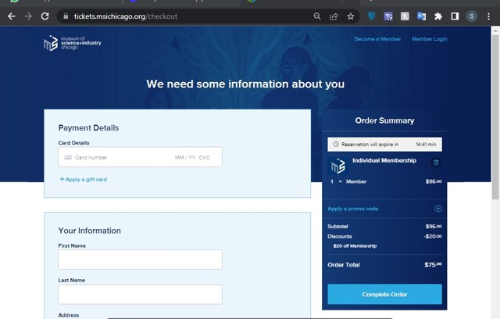The image size is (500, 319).
Task: Click the membership MSI thumbnail
Action: click(338, 166)
